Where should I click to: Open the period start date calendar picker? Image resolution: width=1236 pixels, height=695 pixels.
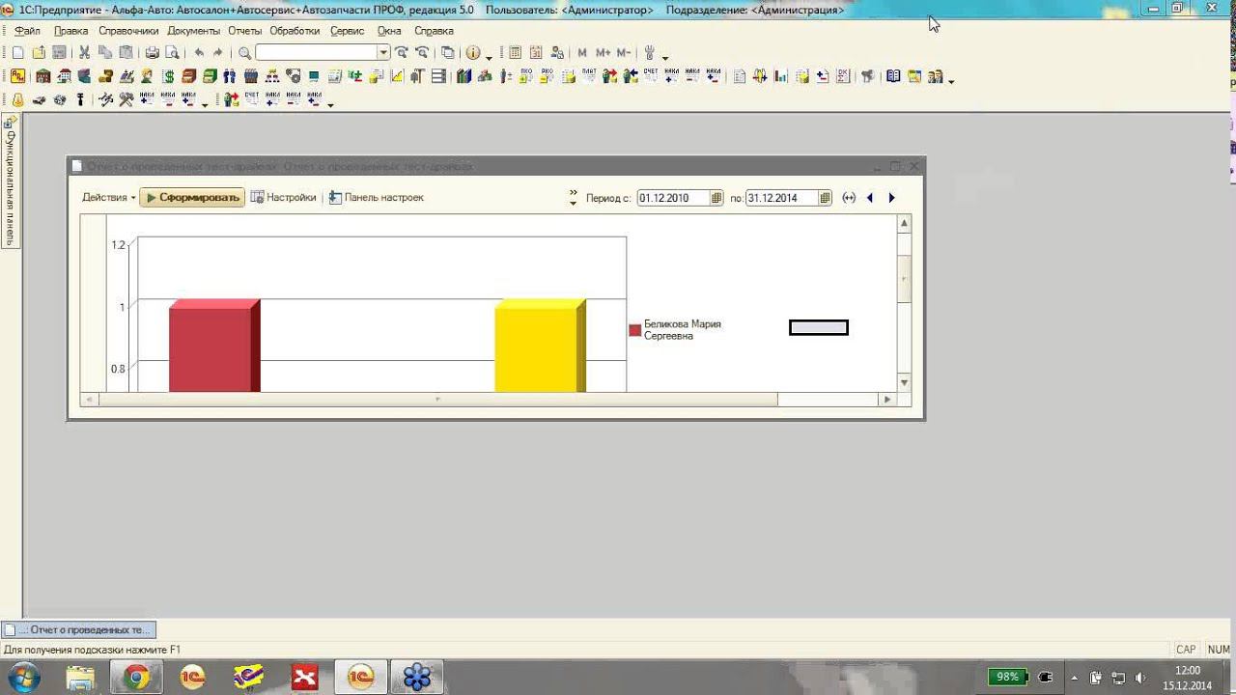pyautogui.click(x=716, y=198)
